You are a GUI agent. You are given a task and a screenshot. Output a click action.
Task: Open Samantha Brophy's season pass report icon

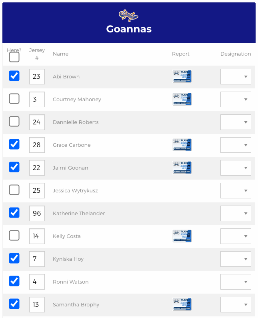(182, 304)
